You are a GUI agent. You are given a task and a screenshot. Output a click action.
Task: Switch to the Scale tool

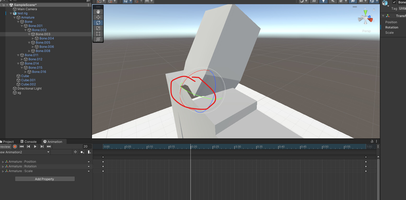(98, 28)
